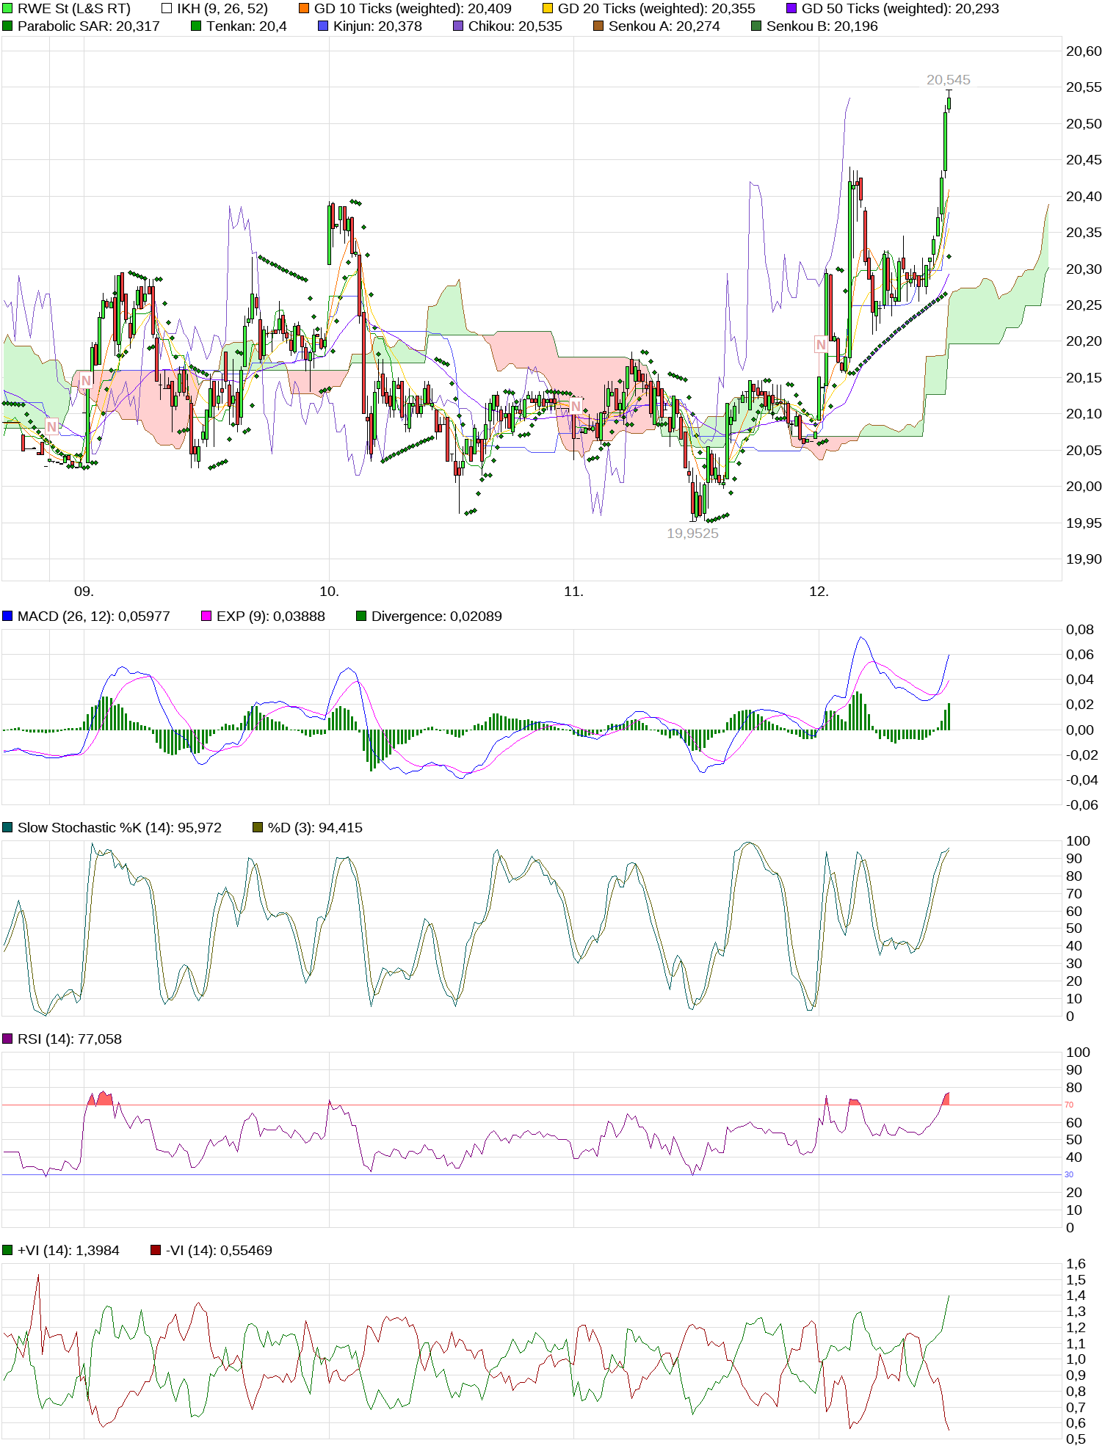Click the 09. date axis label
The image size is (1116, 1454).
coord(84,592)
